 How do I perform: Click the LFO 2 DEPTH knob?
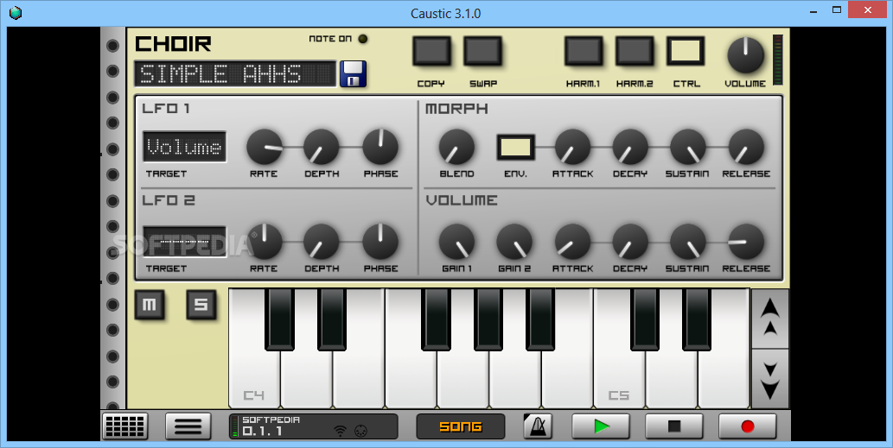click(x=322, y=241)
